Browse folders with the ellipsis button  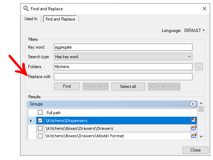(x=199, y=67)
